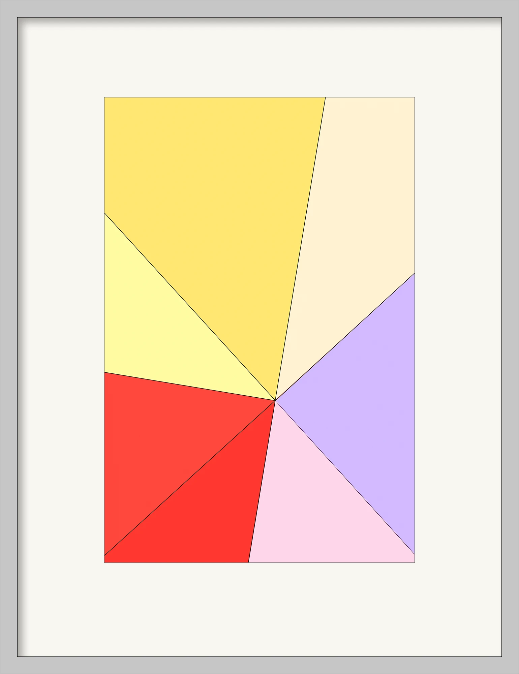Click the white mat left of the artwork
Screen dimensions: 519x674
[x=61, y=337]
